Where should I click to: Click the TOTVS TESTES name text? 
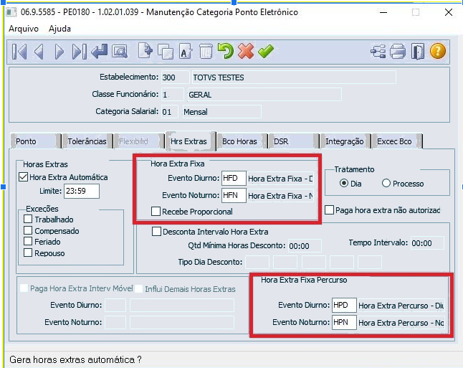point(219,77)
